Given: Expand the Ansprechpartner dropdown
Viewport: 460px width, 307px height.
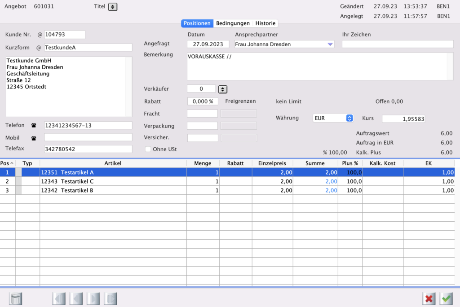Looking at the screenshot, I should [330, 44].
